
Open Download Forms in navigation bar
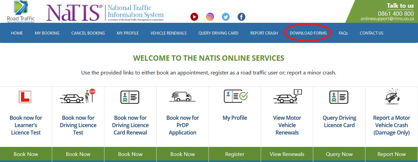[308, 33]
